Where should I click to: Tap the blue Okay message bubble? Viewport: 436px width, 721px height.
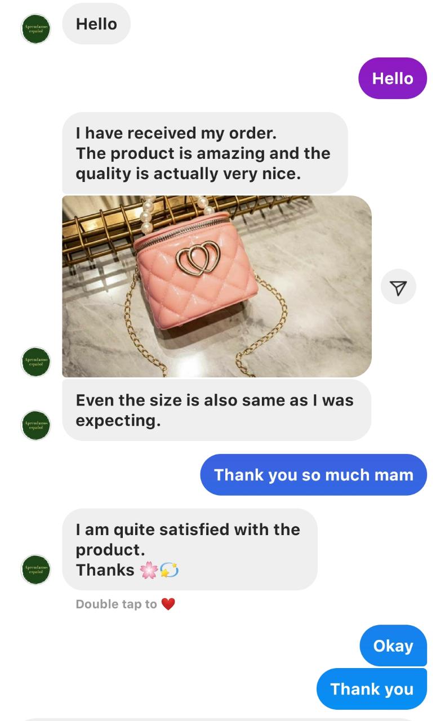click(x=393, y=646)
